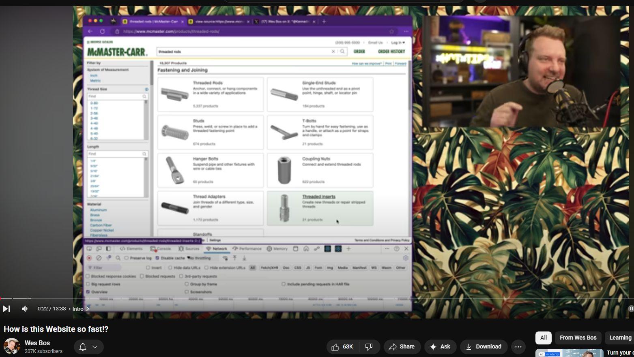Open Wes Bos channel avatar
This screenshot has width=634, height=357.
coord(12,346)
